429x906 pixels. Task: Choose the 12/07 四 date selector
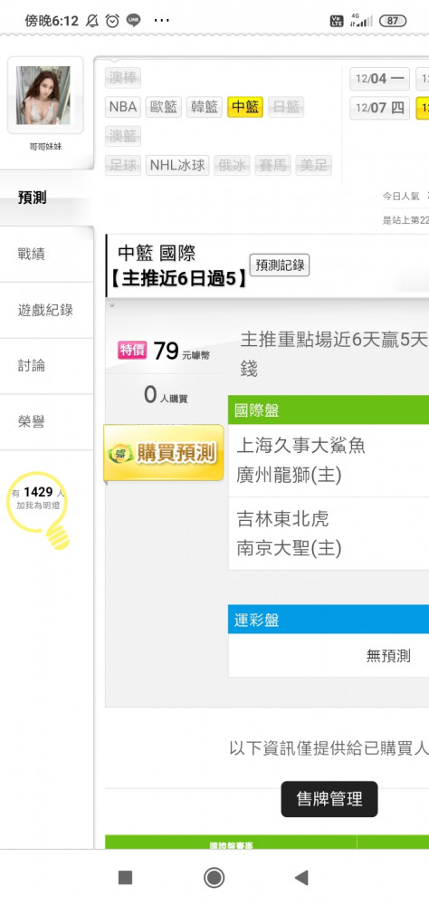tap(379, 108)
